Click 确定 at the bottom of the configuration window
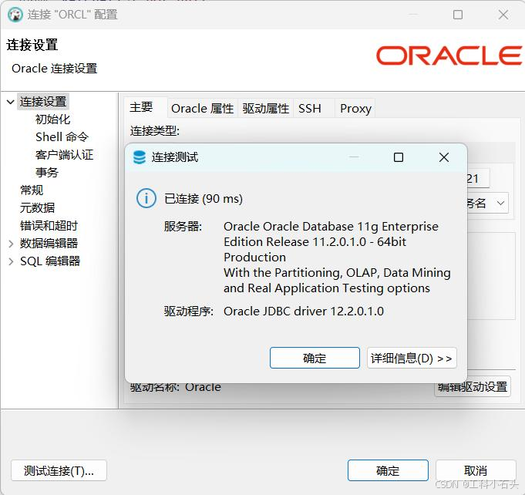Screen dimensions: 525x495 point(388,470)
